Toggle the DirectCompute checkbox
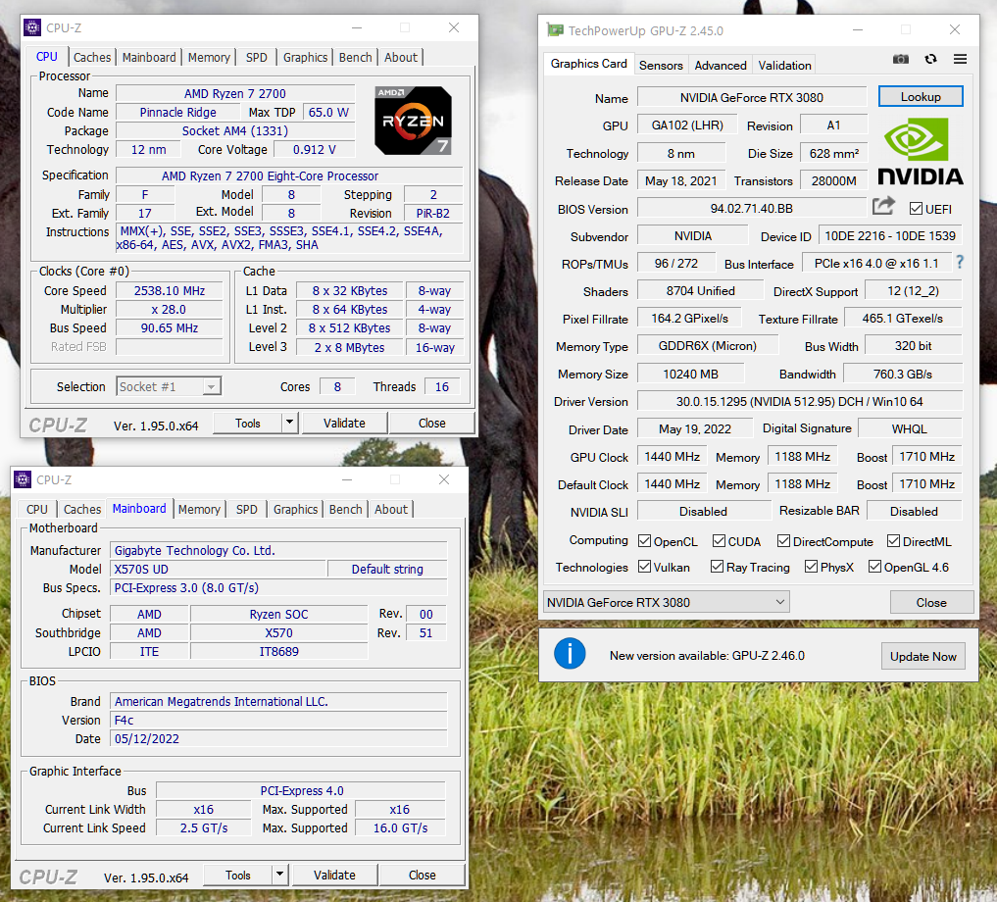997x902 pixels. (x=783, y=541)
